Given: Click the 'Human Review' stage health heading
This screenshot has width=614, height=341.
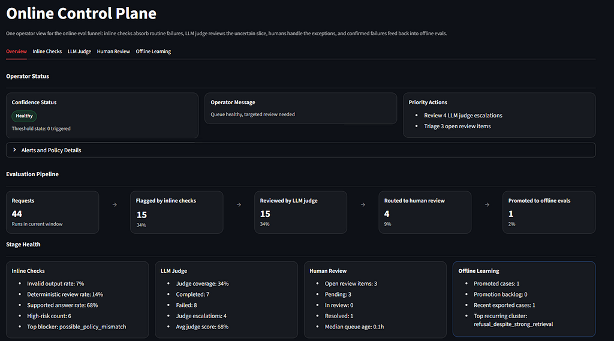Looking at the screenshot, I should point(328,271).
